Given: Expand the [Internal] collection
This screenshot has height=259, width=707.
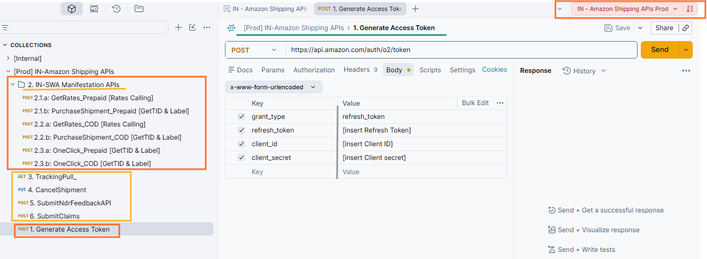Looking at the screenshot, I should point(8,58).
